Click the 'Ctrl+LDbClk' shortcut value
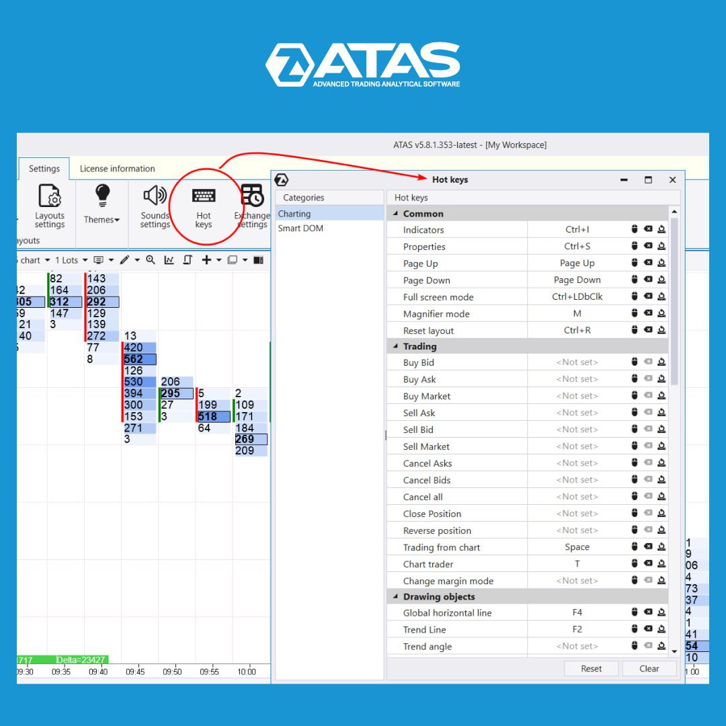Screen dimensions: 726x726 pos(577,296)
